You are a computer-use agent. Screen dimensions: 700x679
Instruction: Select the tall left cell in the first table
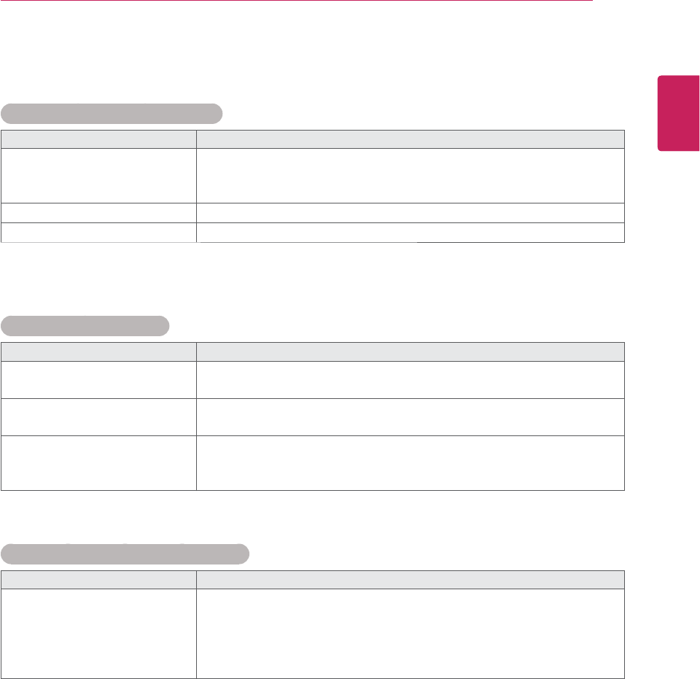[99, 176]
